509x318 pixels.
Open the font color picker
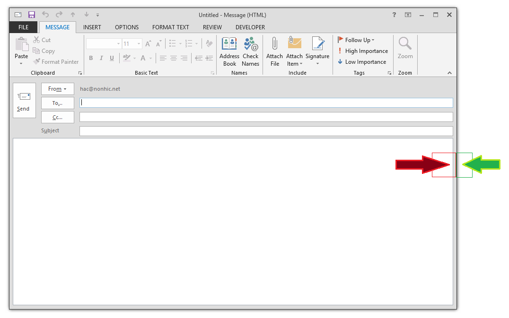click(151, 58)
